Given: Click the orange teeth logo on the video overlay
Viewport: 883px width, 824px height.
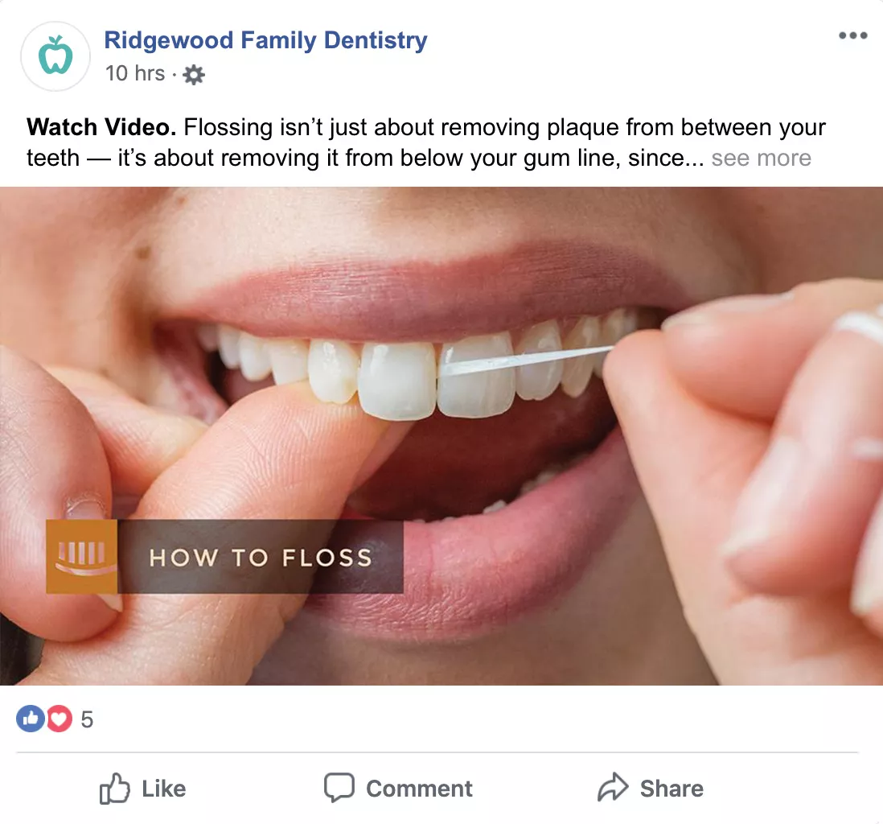Looking at the screenshot, I should pyautogui.click(x=80, y=557).
